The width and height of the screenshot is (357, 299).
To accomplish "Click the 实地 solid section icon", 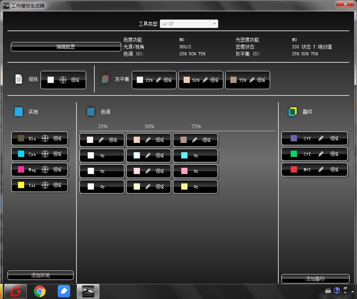I will pyautogui.click(x=19, y=112).
